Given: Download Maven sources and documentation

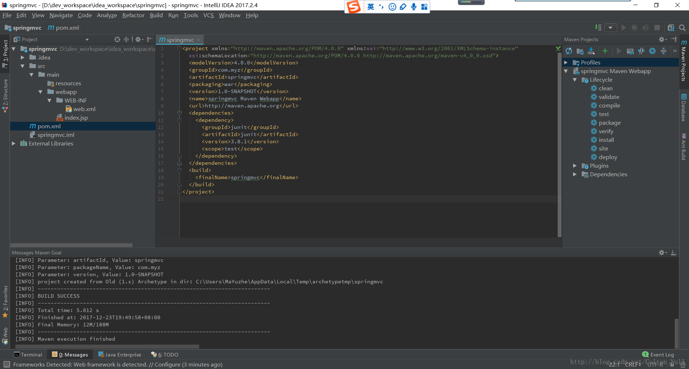Looking at the screenshot, I should point(591,51).
